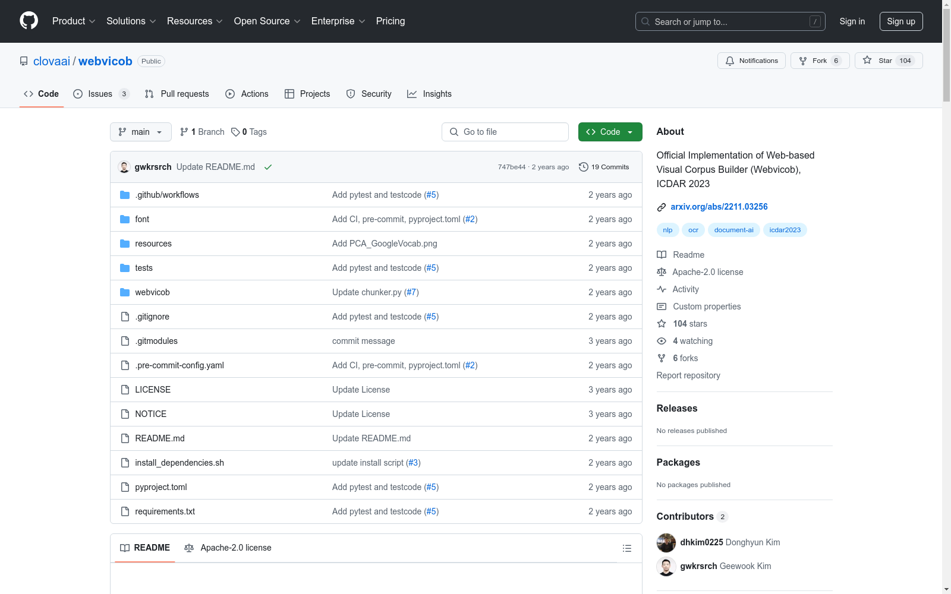The image size is (951, 594).
Task: Click the tag icon beside Tags
Action: click(x=235, y=132)
